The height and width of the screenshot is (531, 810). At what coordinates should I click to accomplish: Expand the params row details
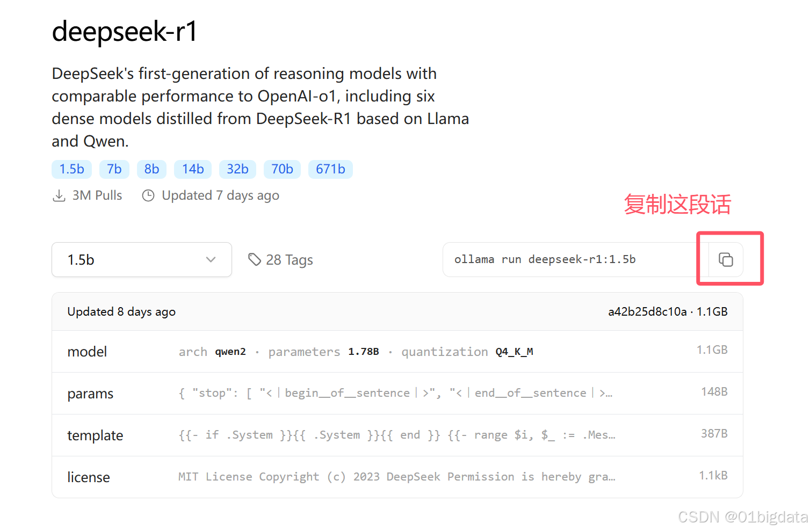click(396, 393)
